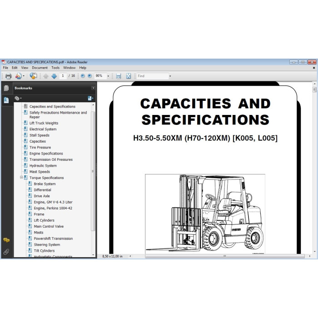This screenshot has width=318, height=318.
Task: Open Engine, Perkins 1004-42 bookmark
Action: [53, 208]
